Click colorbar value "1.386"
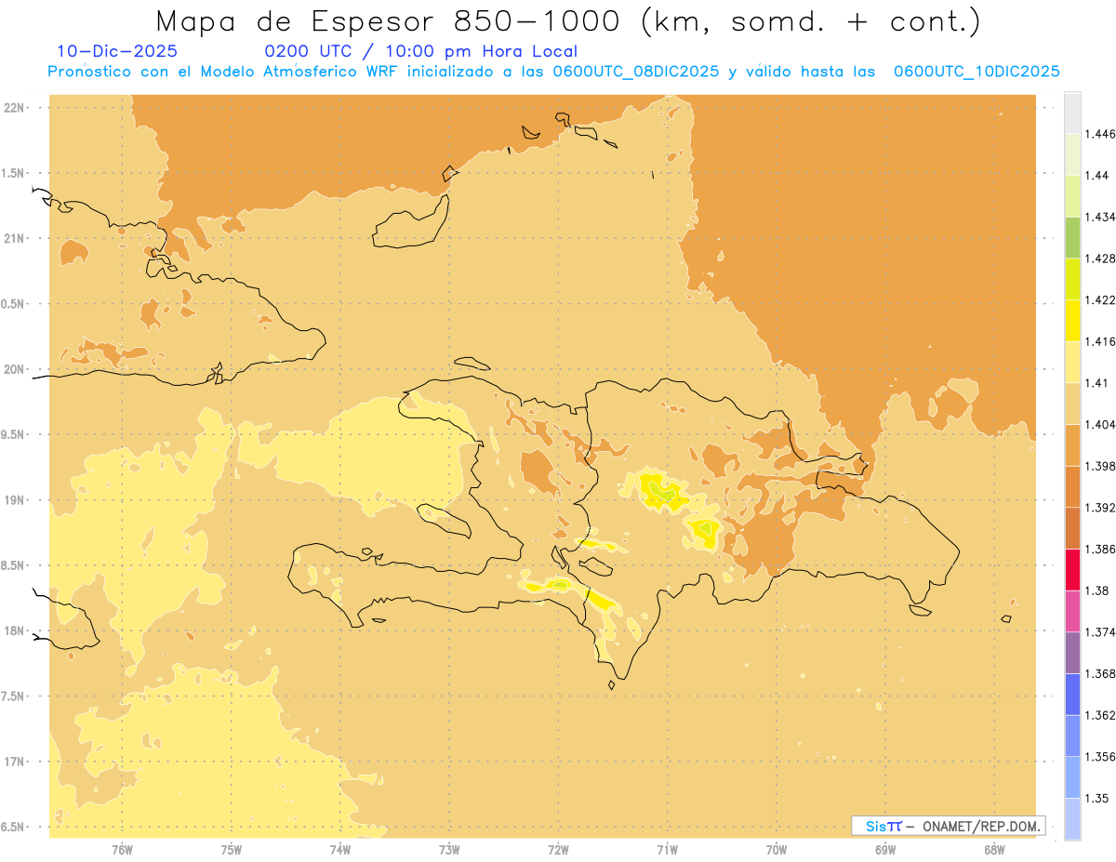Viewport: 1116px width, 862px height. (1100, 549)
